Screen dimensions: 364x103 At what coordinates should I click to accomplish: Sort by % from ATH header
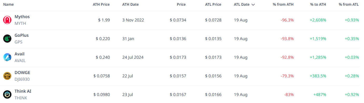[x=283, y=4]
